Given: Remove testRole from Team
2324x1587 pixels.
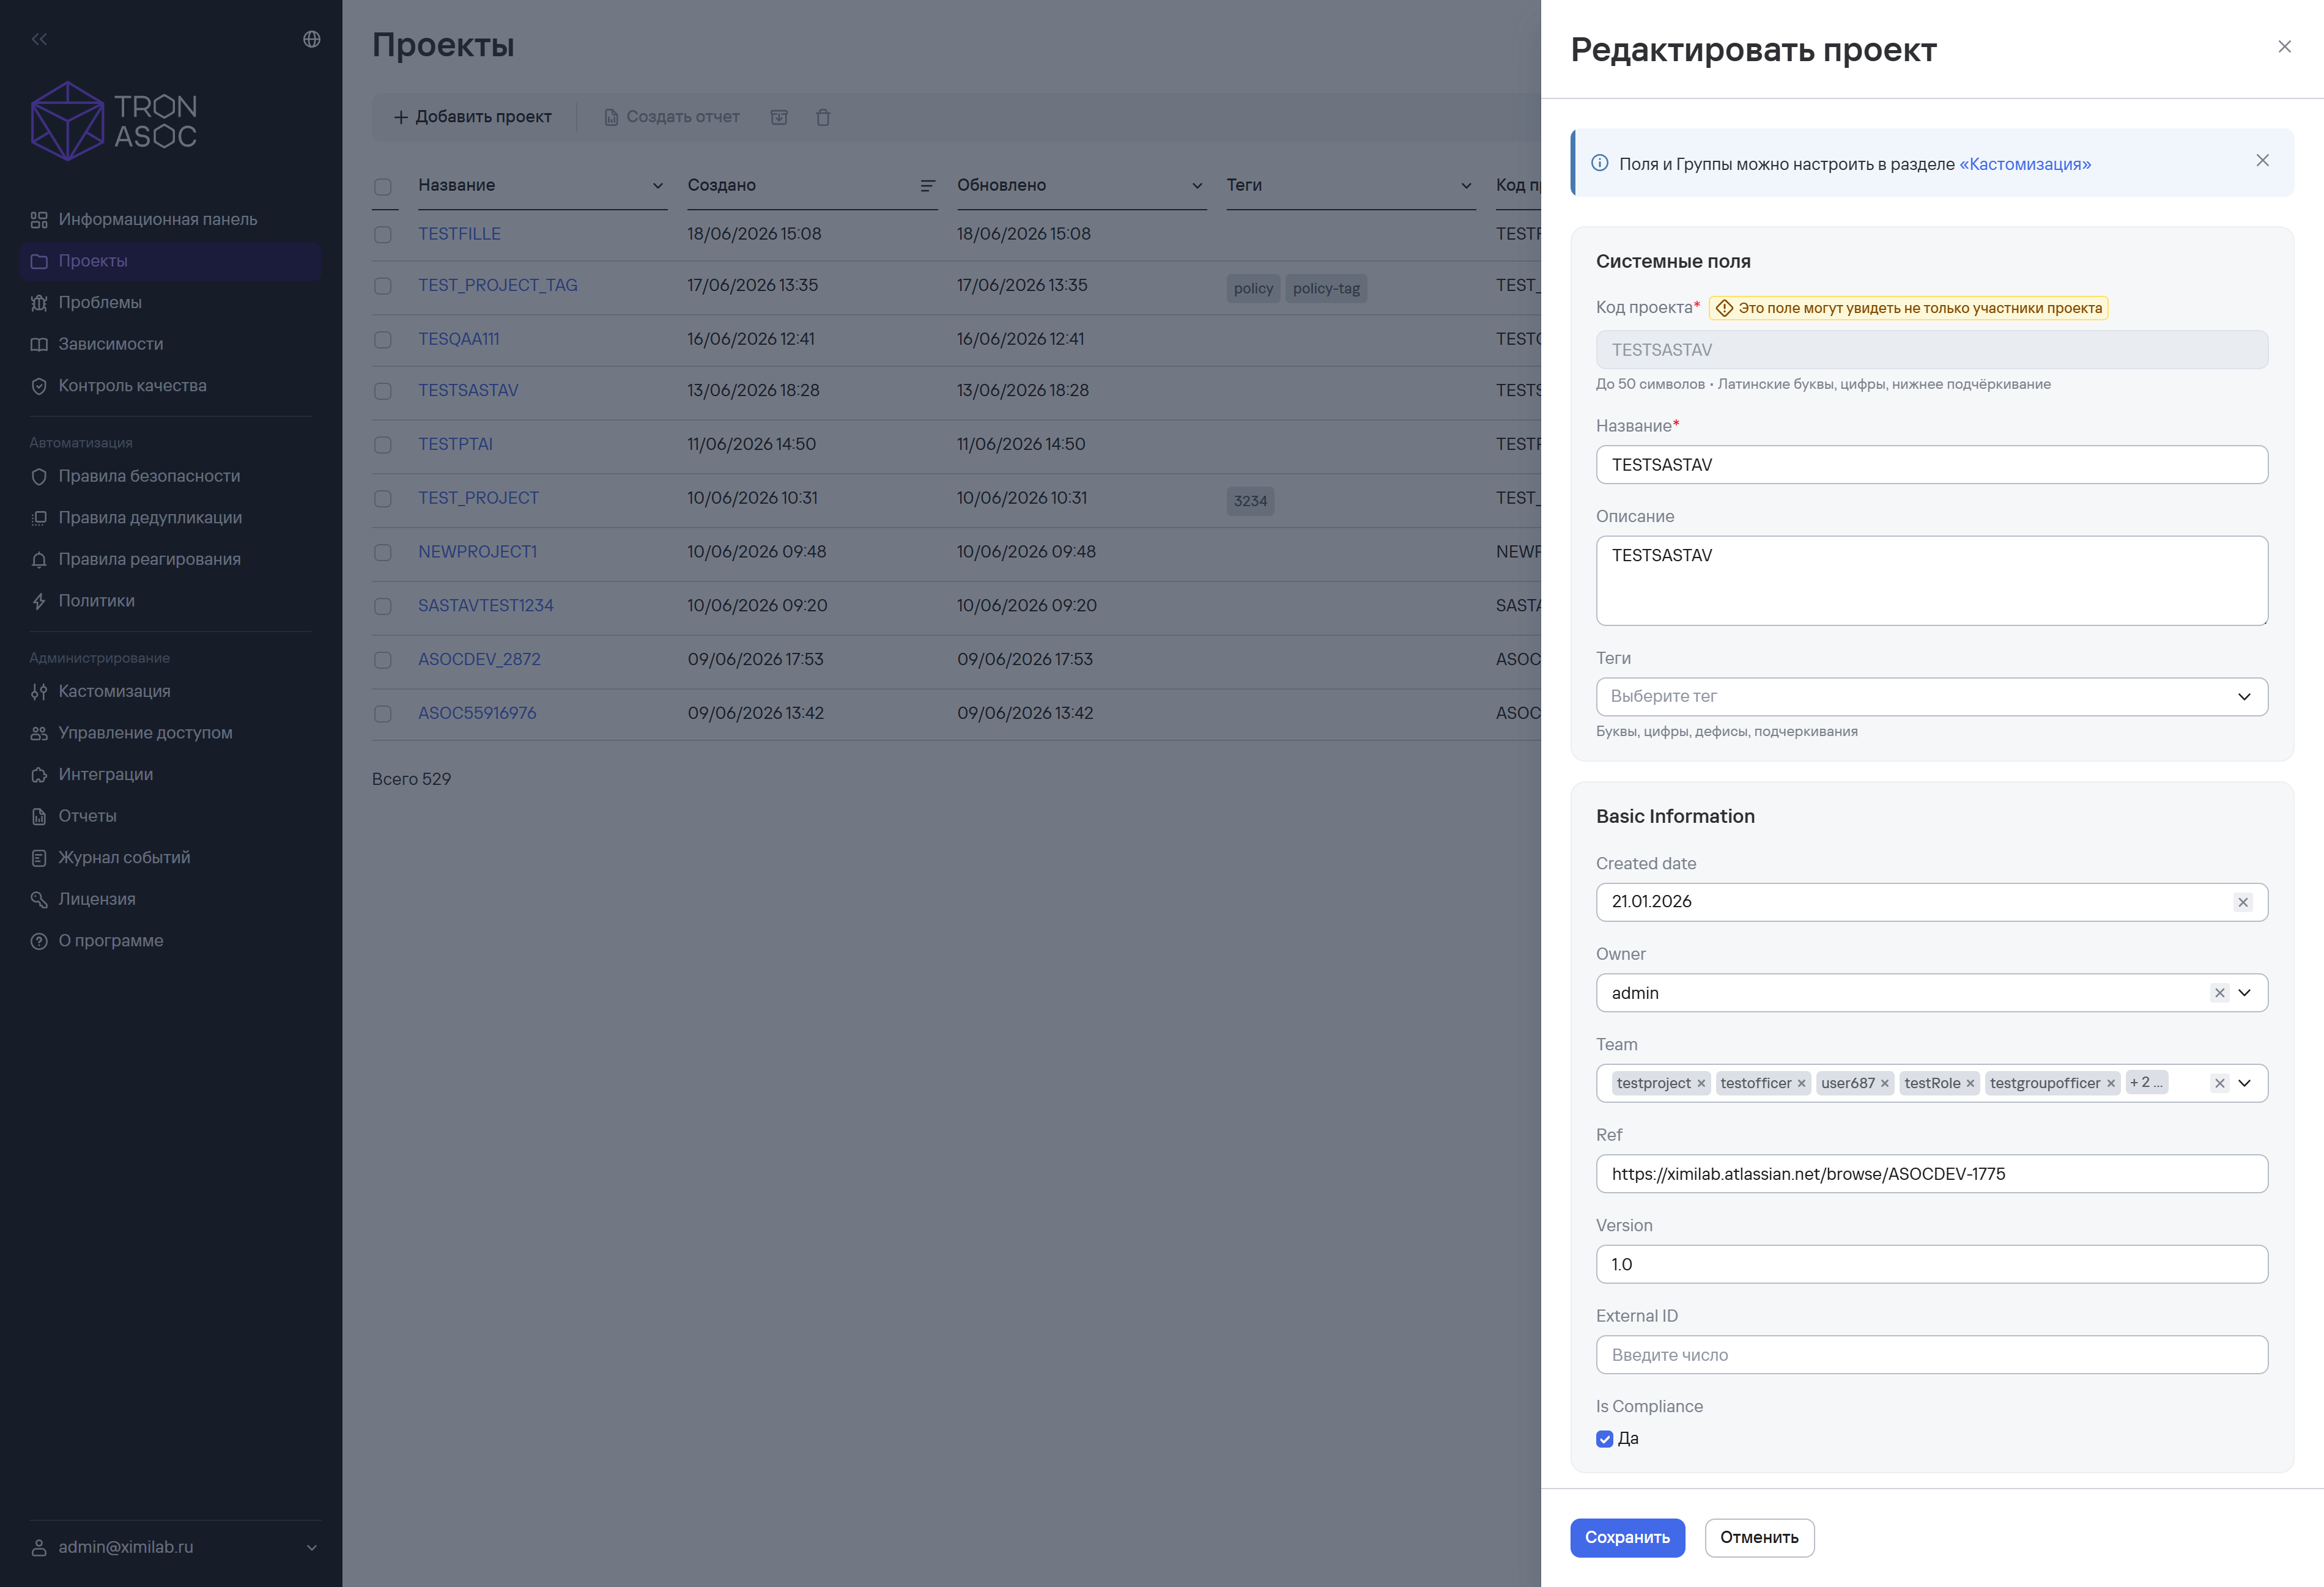Looking at the screenshot, I should coord(1970,1083).
